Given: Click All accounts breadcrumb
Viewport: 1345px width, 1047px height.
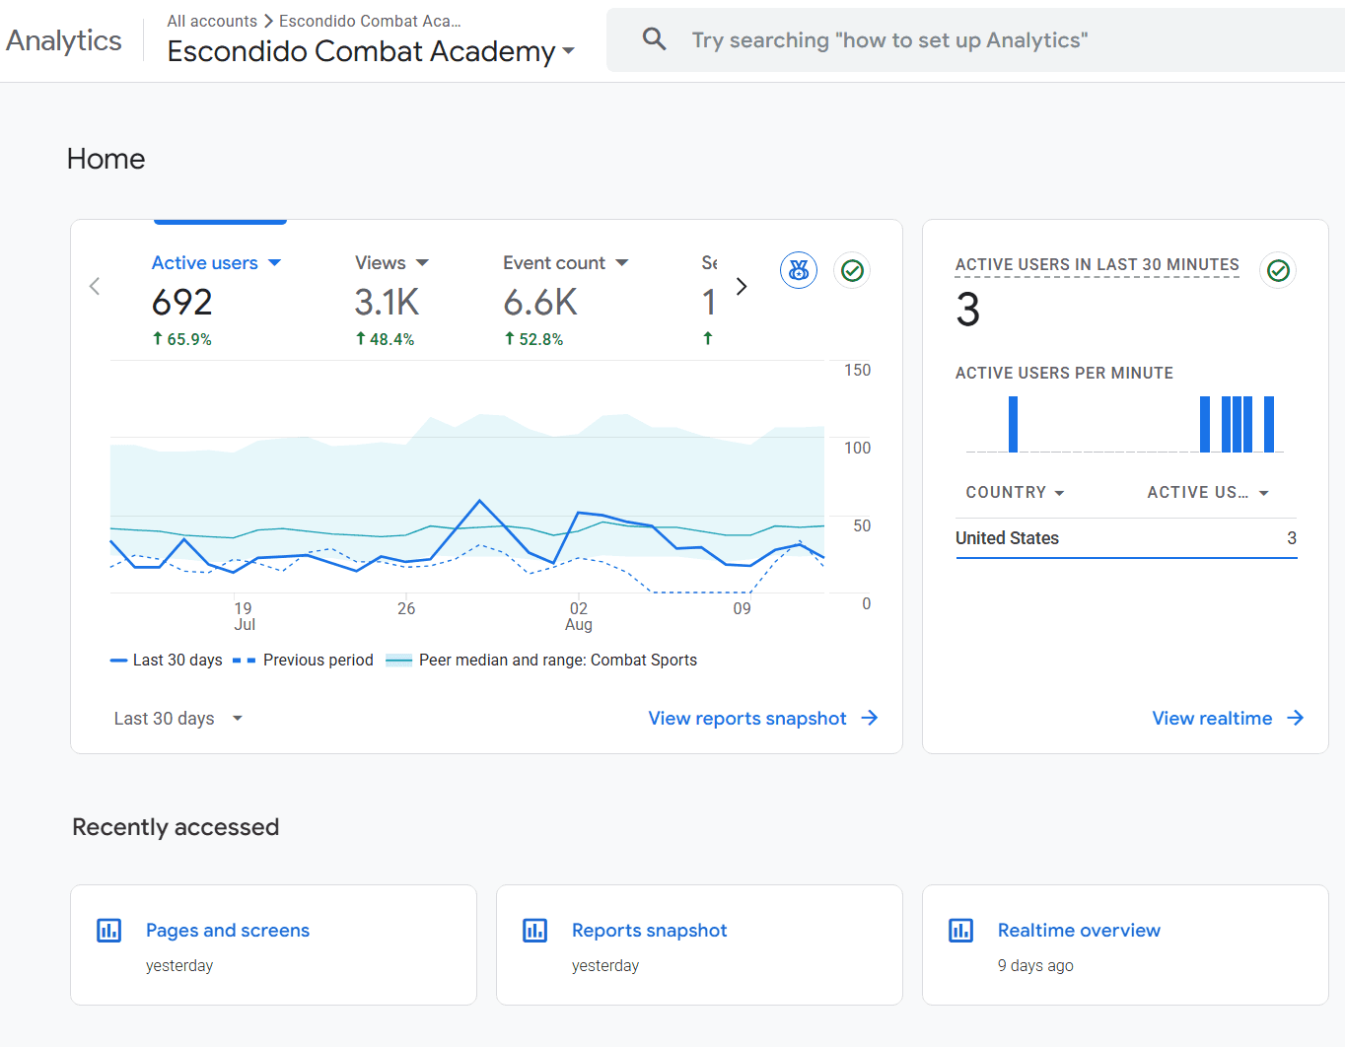Looking at the screenshot, I should 212,21.
